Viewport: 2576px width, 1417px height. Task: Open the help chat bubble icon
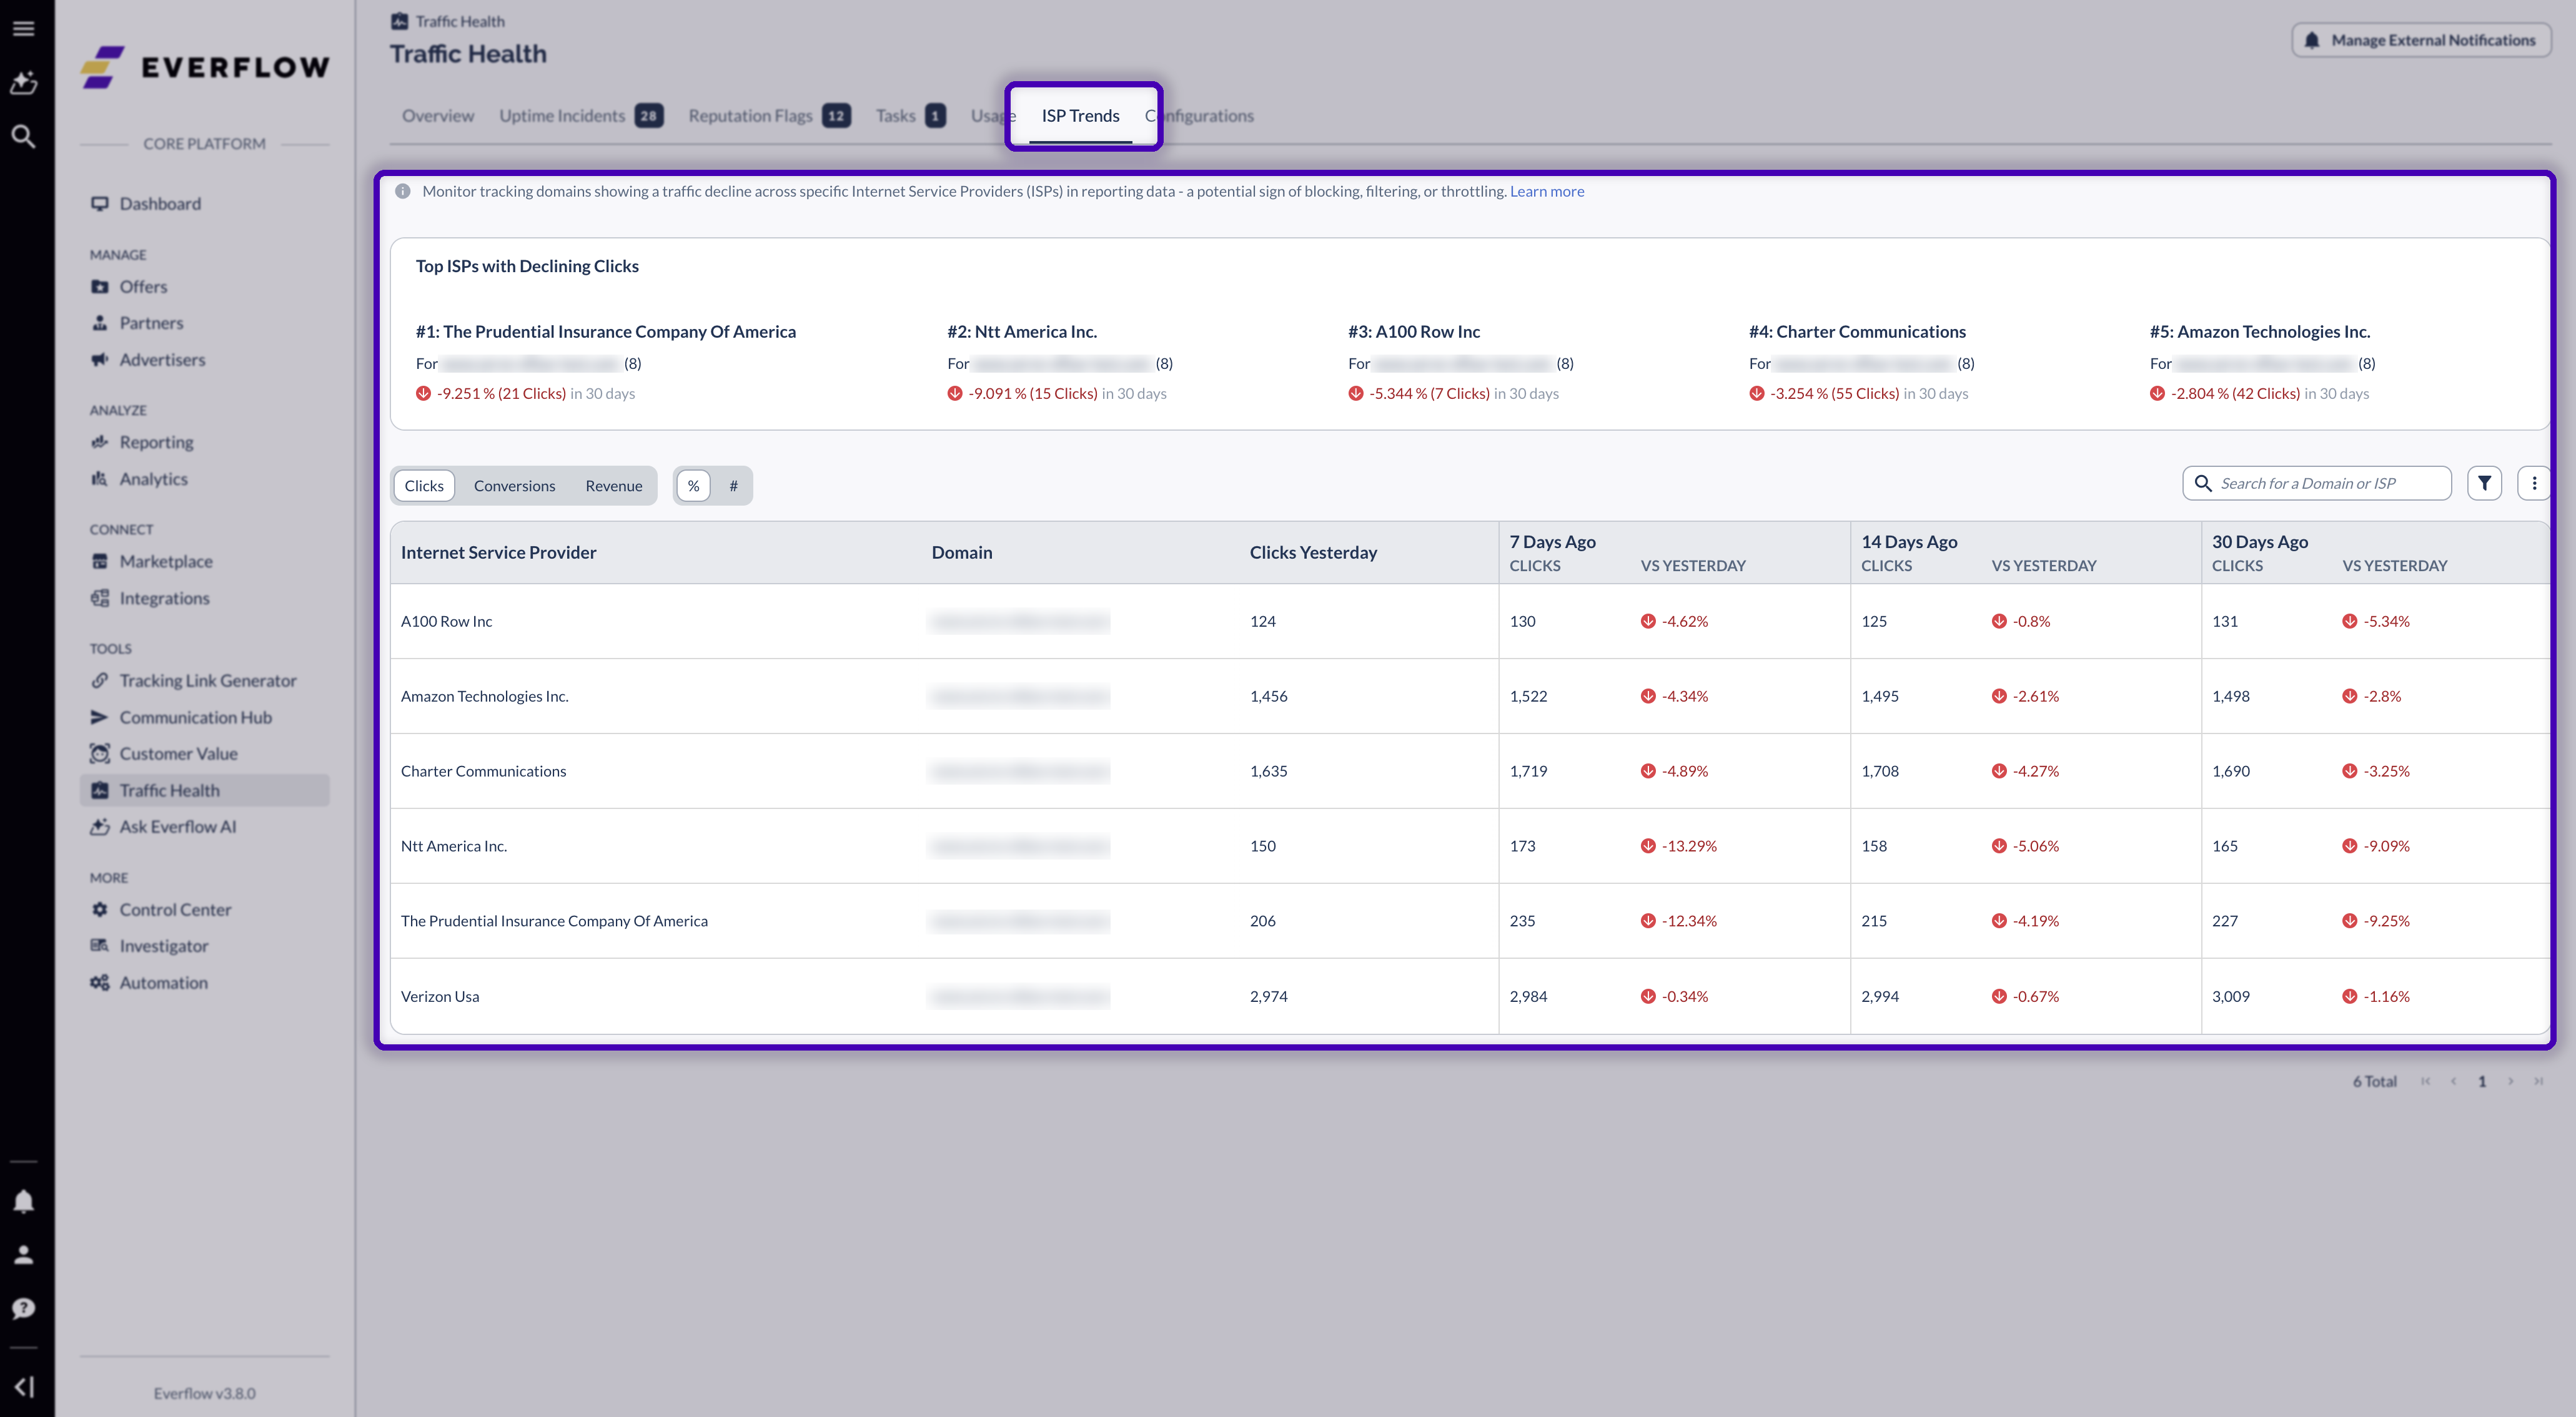(x=23, y=1308)
